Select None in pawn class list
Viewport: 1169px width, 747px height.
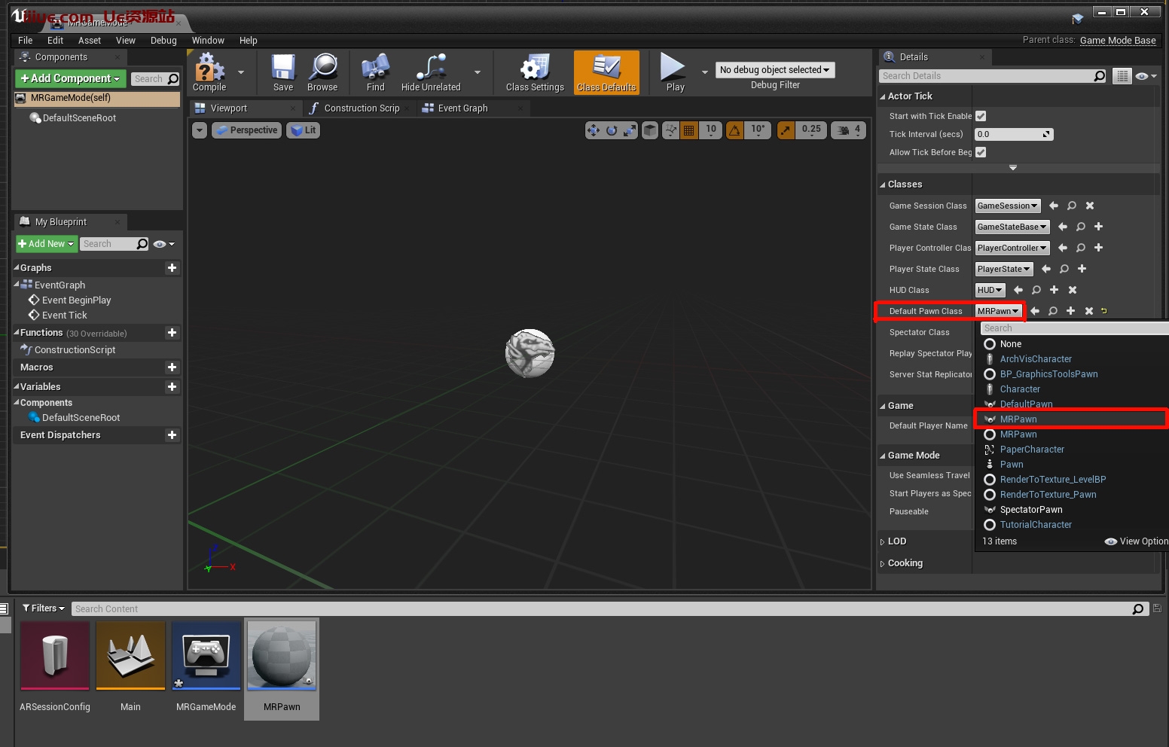click(1010, 344)
